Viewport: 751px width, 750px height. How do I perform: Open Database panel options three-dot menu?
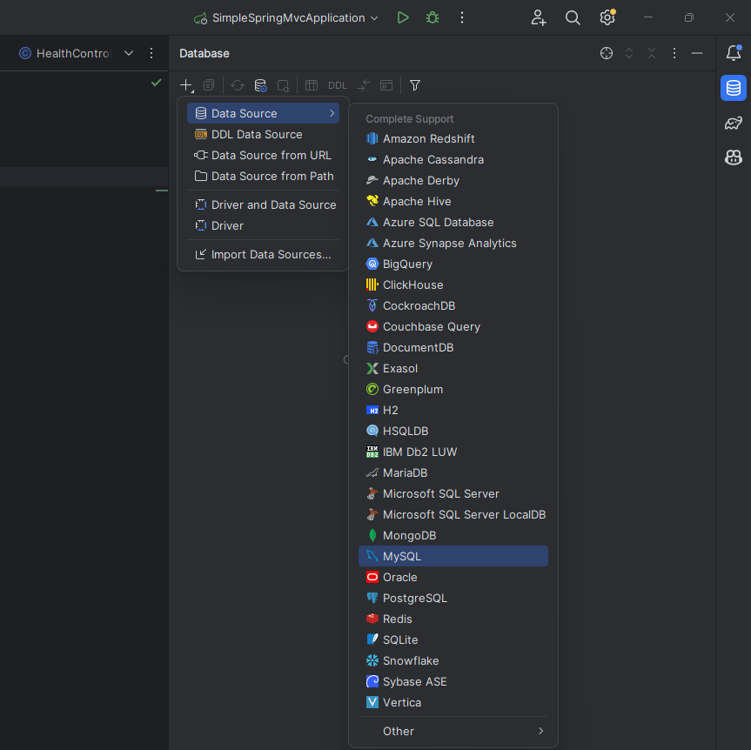click(x=674, y=53)
